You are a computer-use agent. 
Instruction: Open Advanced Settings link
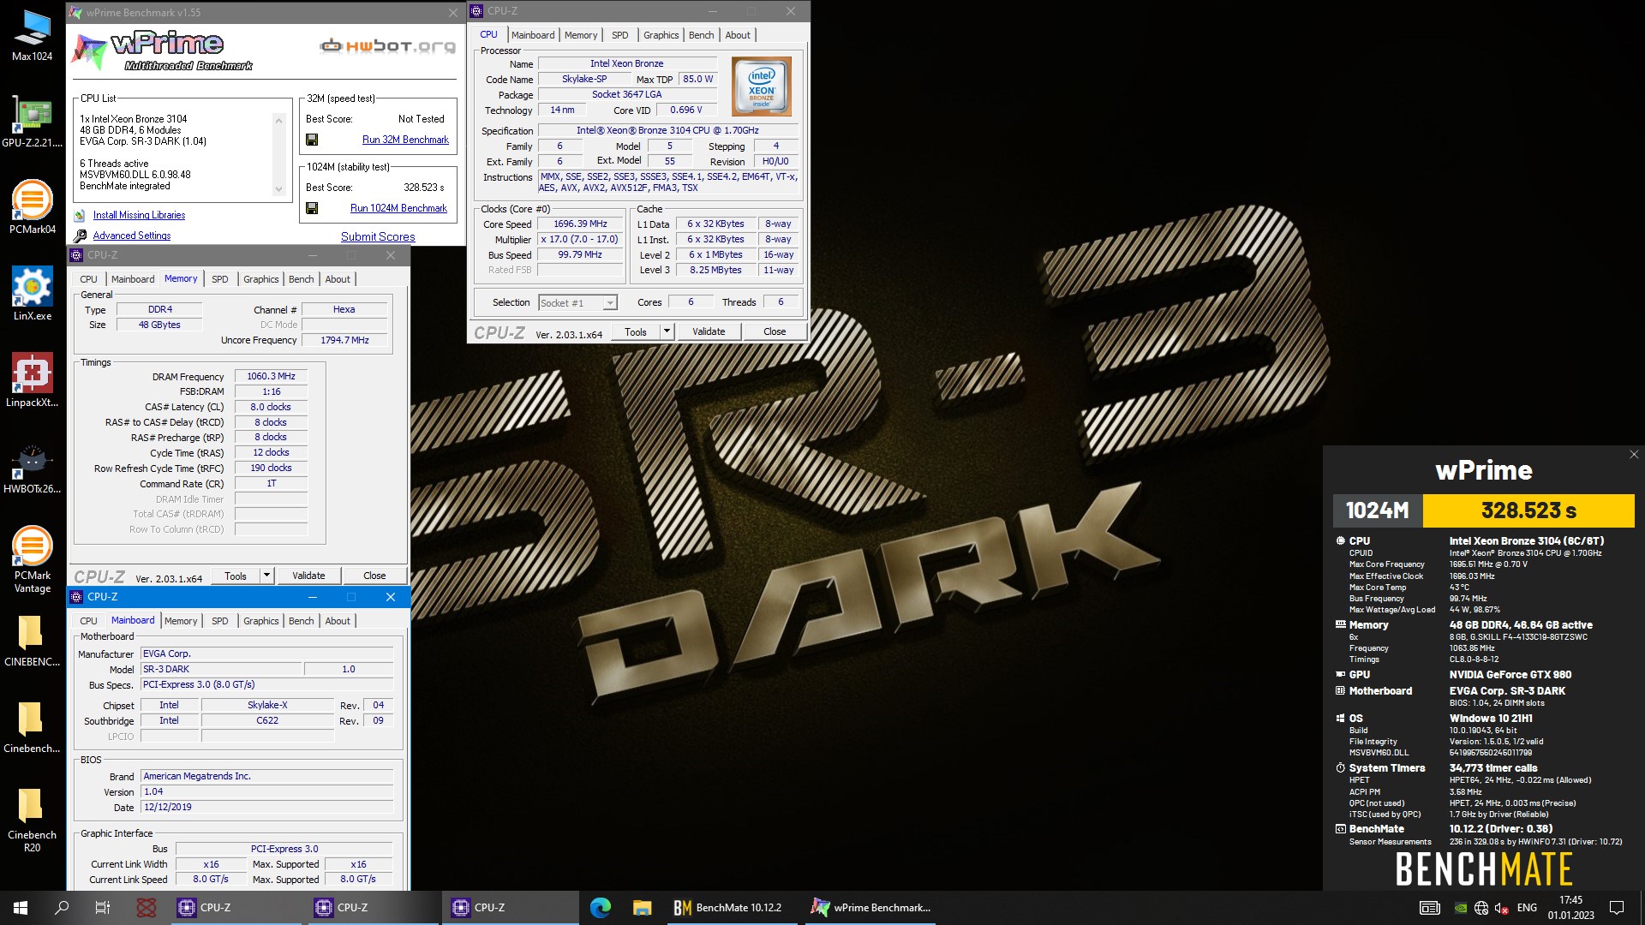[x=132, y=236]
